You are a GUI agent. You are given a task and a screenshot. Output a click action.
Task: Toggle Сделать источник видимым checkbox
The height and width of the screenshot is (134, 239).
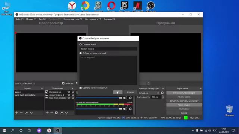pyautogui.click(x=81, y=88)
